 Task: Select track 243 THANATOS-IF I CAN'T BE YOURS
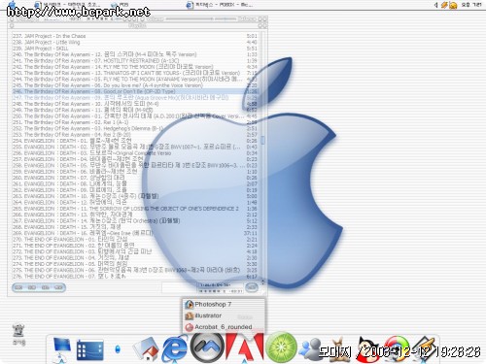point(135,73)
